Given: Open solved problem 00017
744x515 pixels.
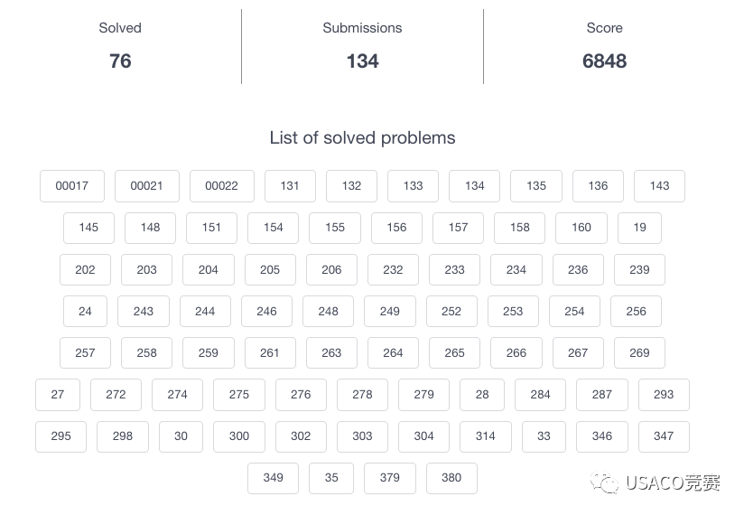Looking at the screenshot, I should point(72,186).
